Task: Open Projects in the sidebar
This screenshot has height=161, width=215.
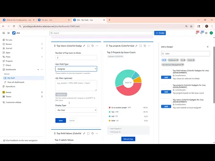Action: pos(9,61)
